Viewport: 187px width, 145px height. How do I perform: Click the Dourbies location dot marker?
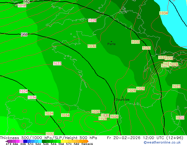(x=122, y=97)
